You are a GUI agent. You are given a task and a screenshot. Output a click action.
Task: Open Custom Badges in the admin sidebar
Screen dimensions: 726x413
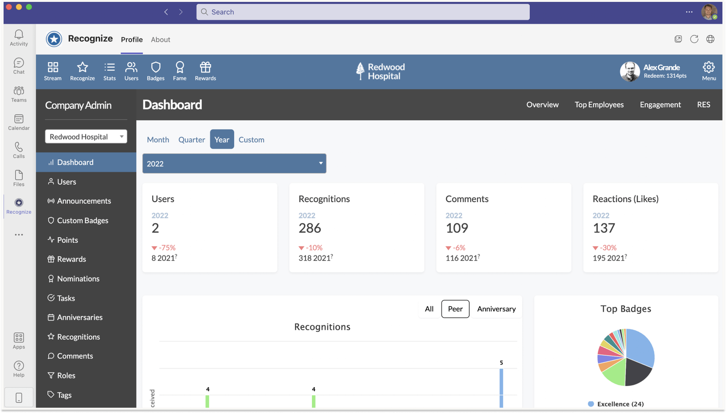pyautogui.click(x=83, y=220)
